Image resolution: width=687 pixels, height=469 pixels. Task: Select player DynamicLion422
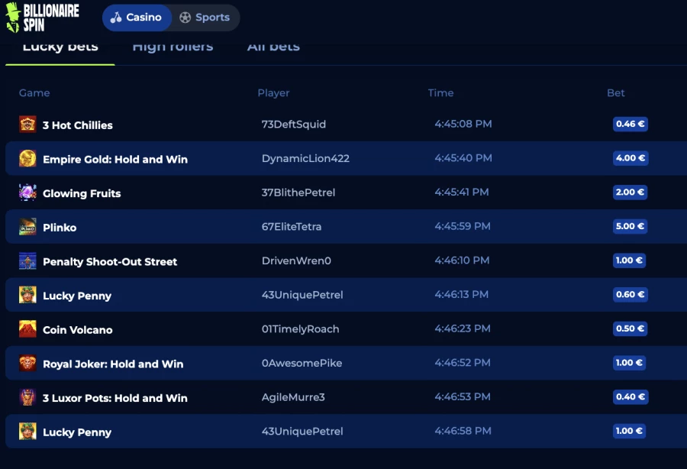305,159
